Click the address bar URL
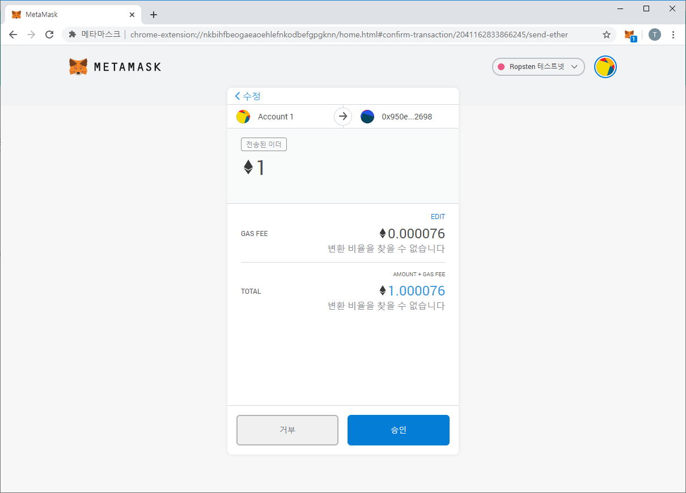 tap(349, 35)
